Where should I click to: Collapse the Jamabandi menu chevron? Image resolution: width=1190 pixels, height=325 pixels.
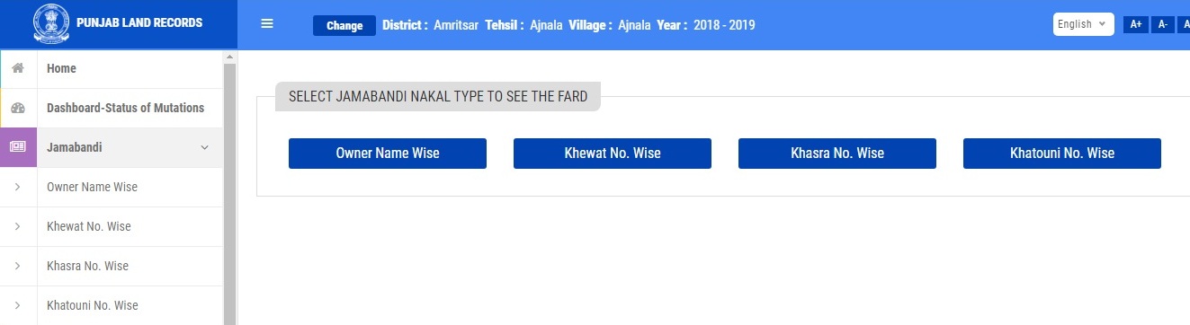point(204,147)
